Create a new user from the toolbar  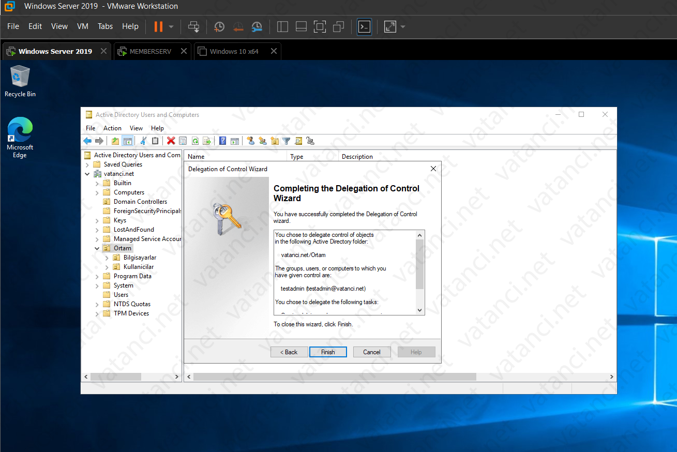(x=251, y=141)
